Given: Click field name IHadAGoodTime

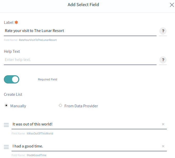Looking at the screenshot, I should 36,155.
